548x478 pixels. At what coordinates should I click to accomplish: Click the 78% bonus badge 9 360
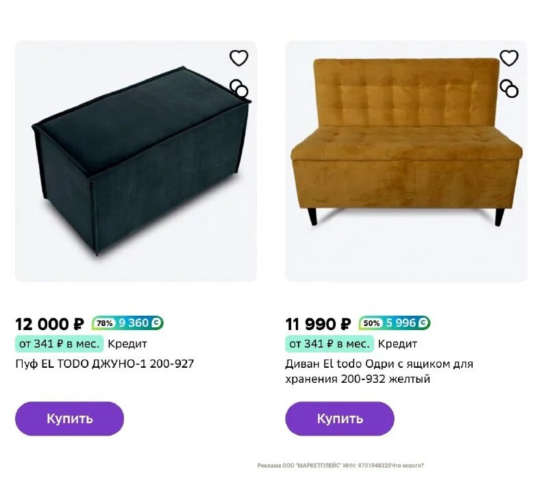[x=127, y=323]
